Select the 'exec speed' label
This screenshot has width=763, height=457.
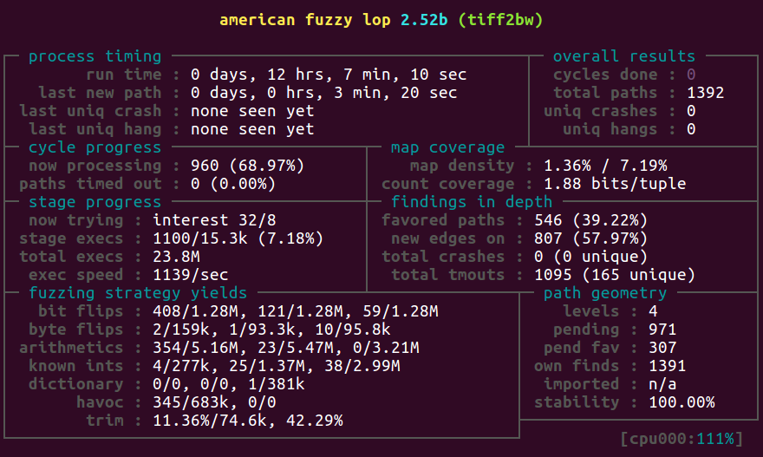point(76,275)
